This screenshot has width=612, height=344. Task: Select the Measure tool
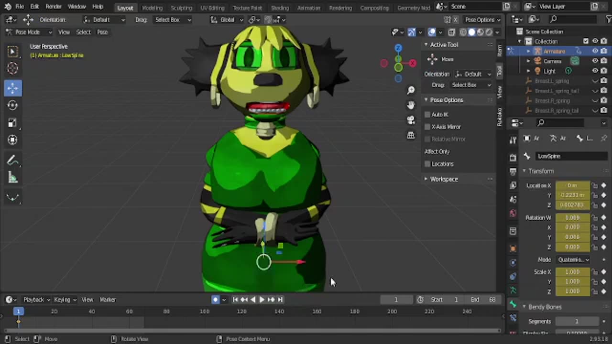click(x=13, y=178)
